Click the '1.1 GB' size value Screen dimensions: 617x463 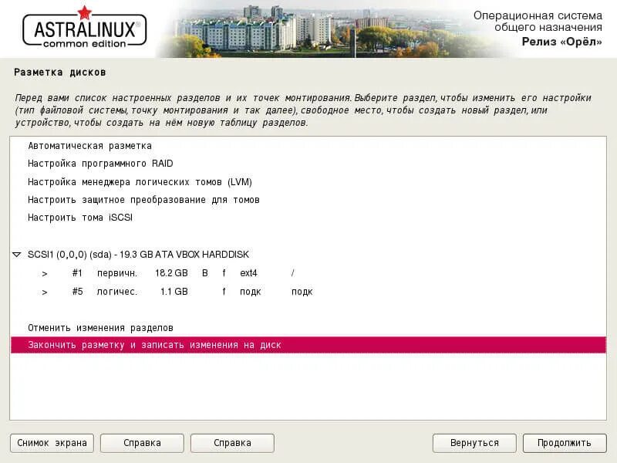coord(174,292)
